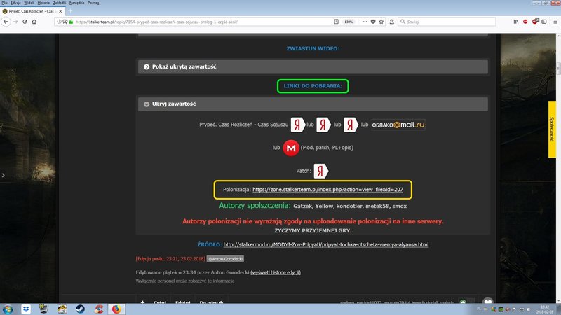
Task: Open the Historia menu
Action: [43, 3]
